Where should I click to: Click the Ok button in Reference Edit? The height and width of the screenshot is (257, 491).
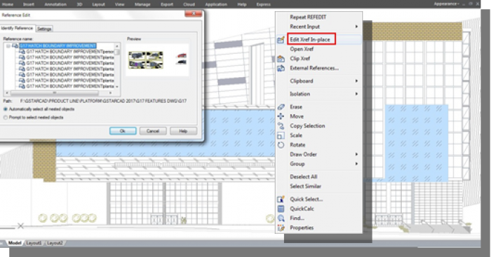123,131
